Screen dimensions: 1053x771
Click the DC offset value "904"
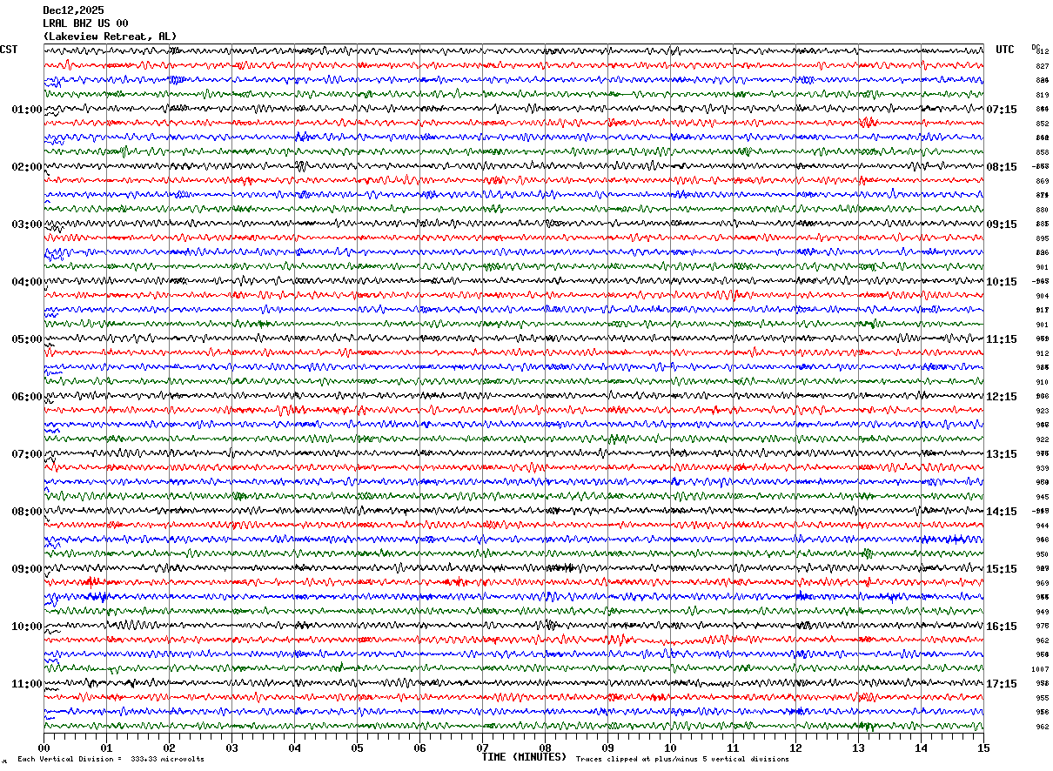pyautogui.click(x=1042, y=296)
